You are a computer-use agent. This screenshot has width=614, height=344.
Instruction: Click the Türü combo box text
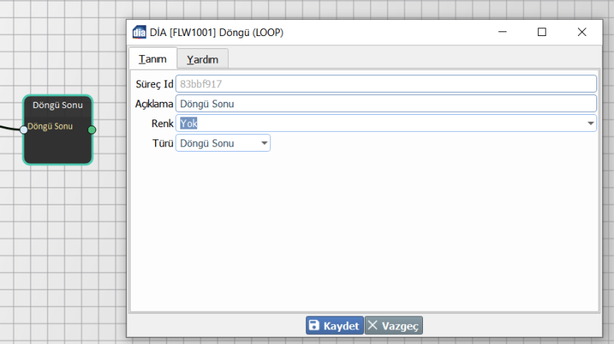tap(216, 143)
